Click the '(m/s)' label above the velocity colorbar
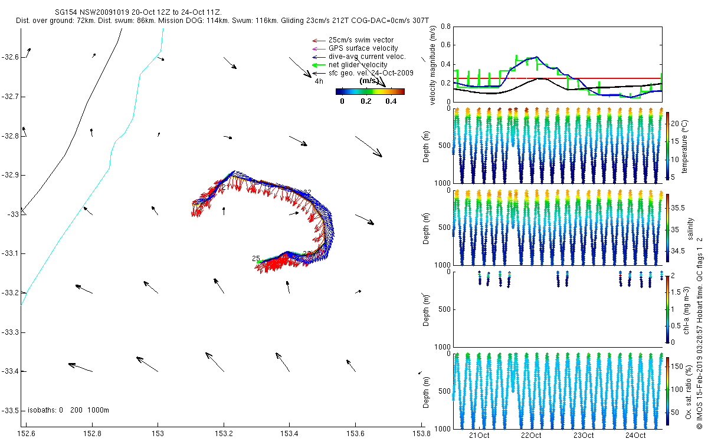 (x=369, y=81)
